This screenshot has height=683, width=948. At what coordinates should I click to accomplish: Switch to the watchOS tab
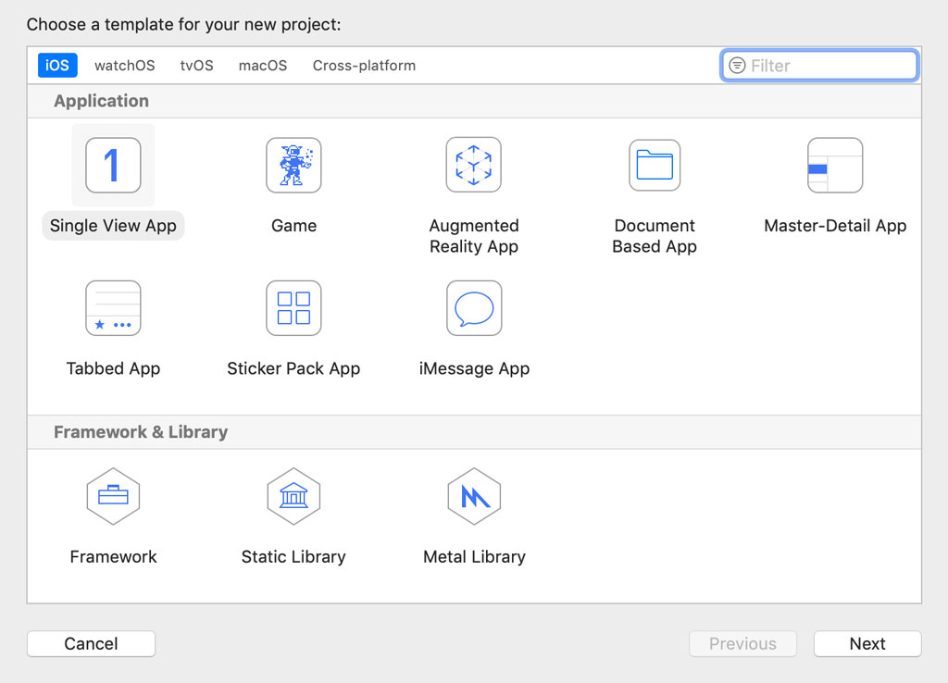(x=124, y=65)
